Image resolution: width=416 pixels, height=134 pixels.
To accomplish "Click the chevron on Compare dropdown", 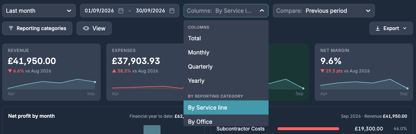I will coord(368,11).
